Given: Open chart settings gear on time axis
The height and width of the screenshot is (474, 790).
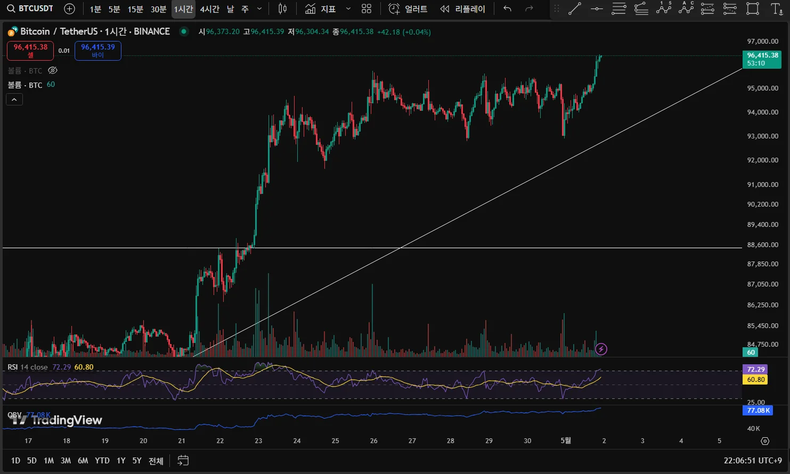Looking at the screenshot, I should pyautogui.click(x=765, y=441).
